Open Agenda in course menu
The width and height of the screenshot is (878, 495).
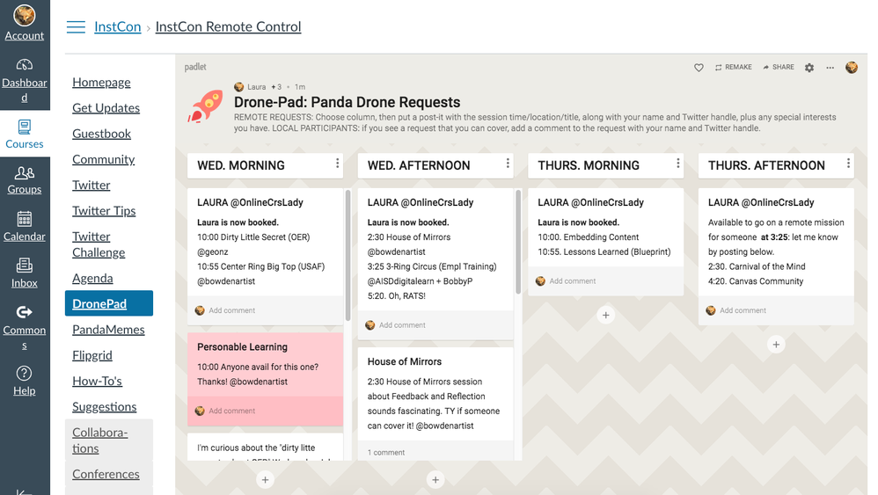(x=92, y=278)
